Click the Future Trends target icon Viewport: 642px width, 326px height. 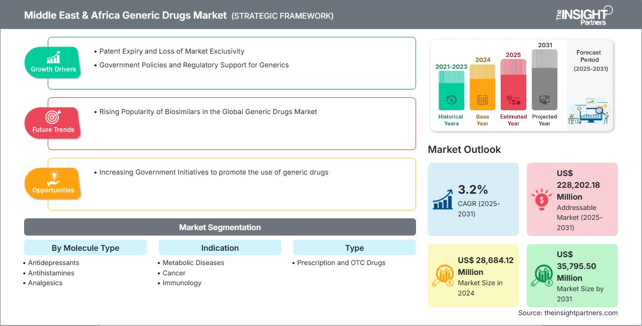(53, 117)
